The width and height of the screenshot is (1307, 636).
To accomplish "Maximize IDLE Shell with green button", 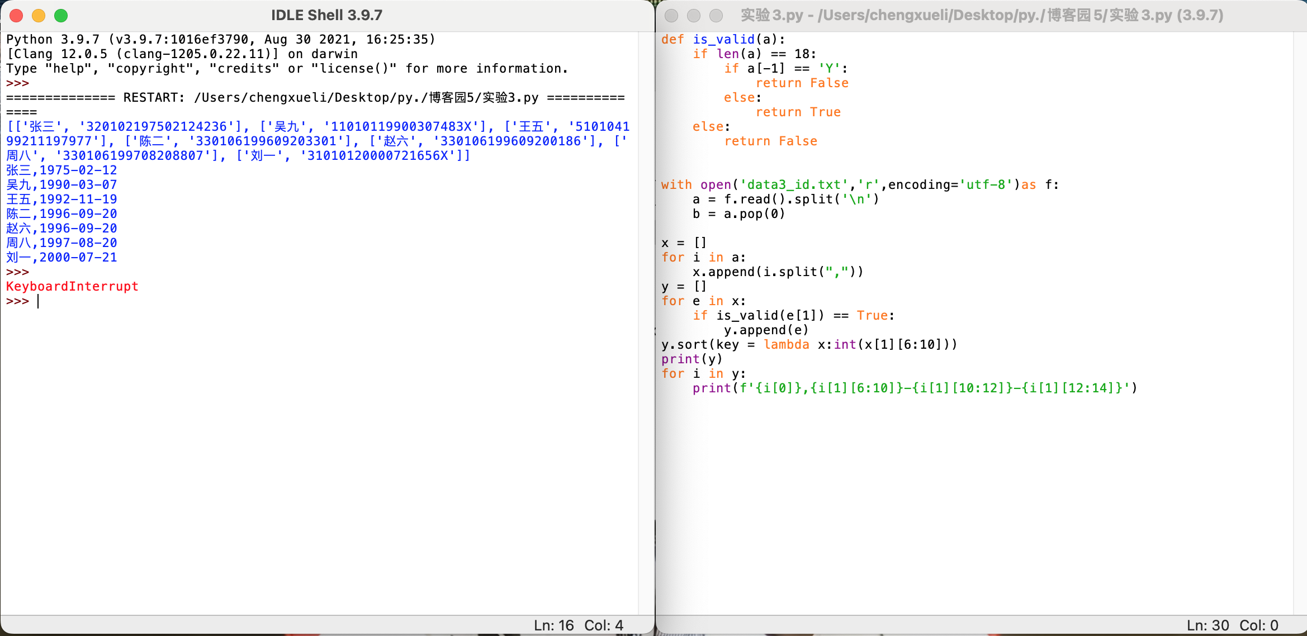I will (61, 16).
